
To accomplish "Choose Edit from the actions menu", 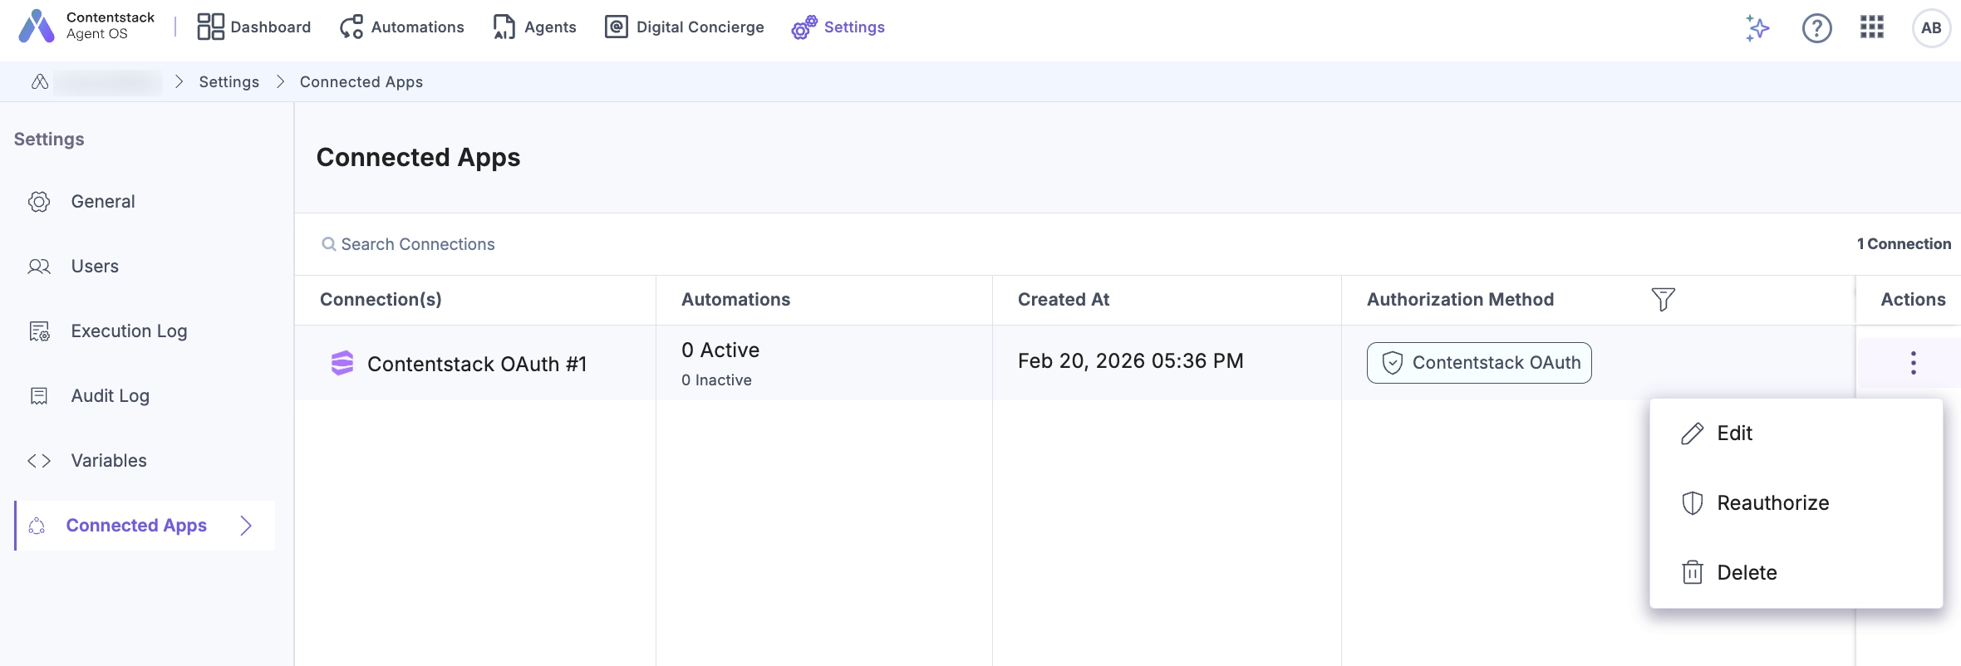I will tap(1734, 433).
